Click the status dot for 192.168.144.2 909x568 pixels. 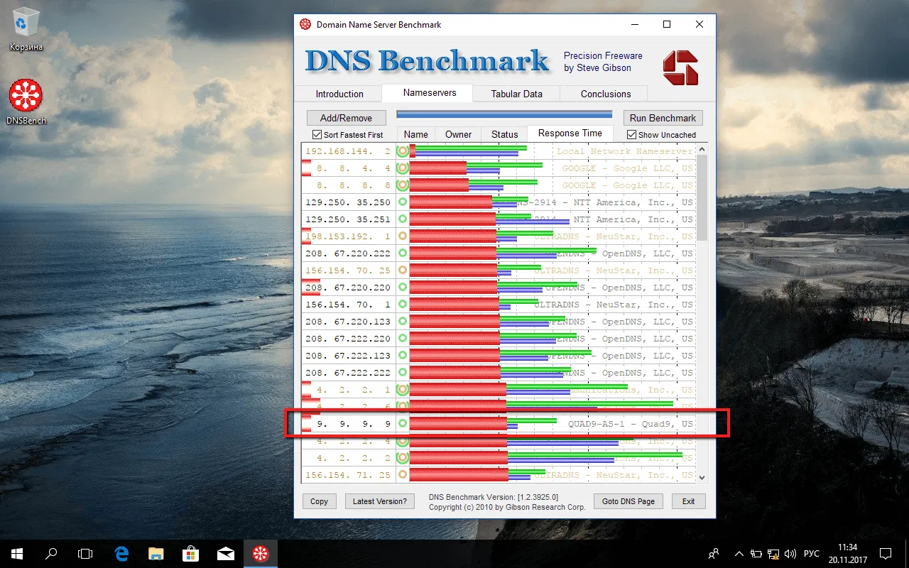point(402,151)
